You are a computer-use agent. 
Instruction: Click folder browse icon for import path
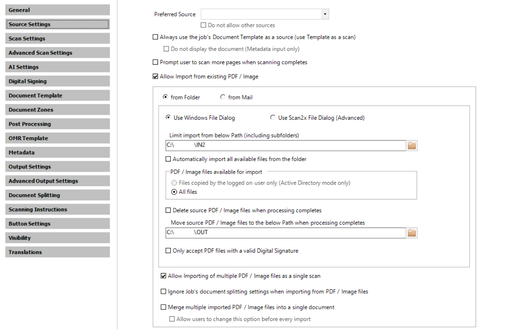coord(412,146)
